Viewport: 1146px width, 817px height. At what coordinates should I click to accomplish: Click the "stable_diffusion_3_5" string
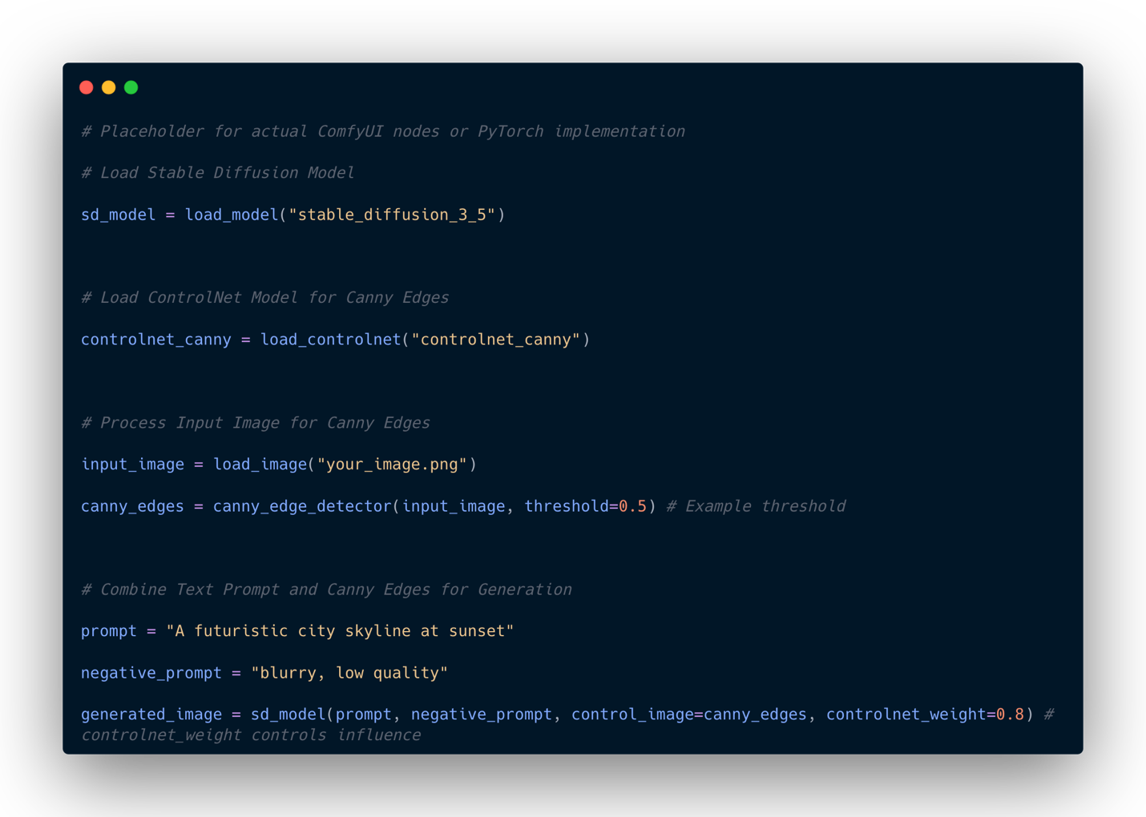pyautogui.click(x=393, y=215)
